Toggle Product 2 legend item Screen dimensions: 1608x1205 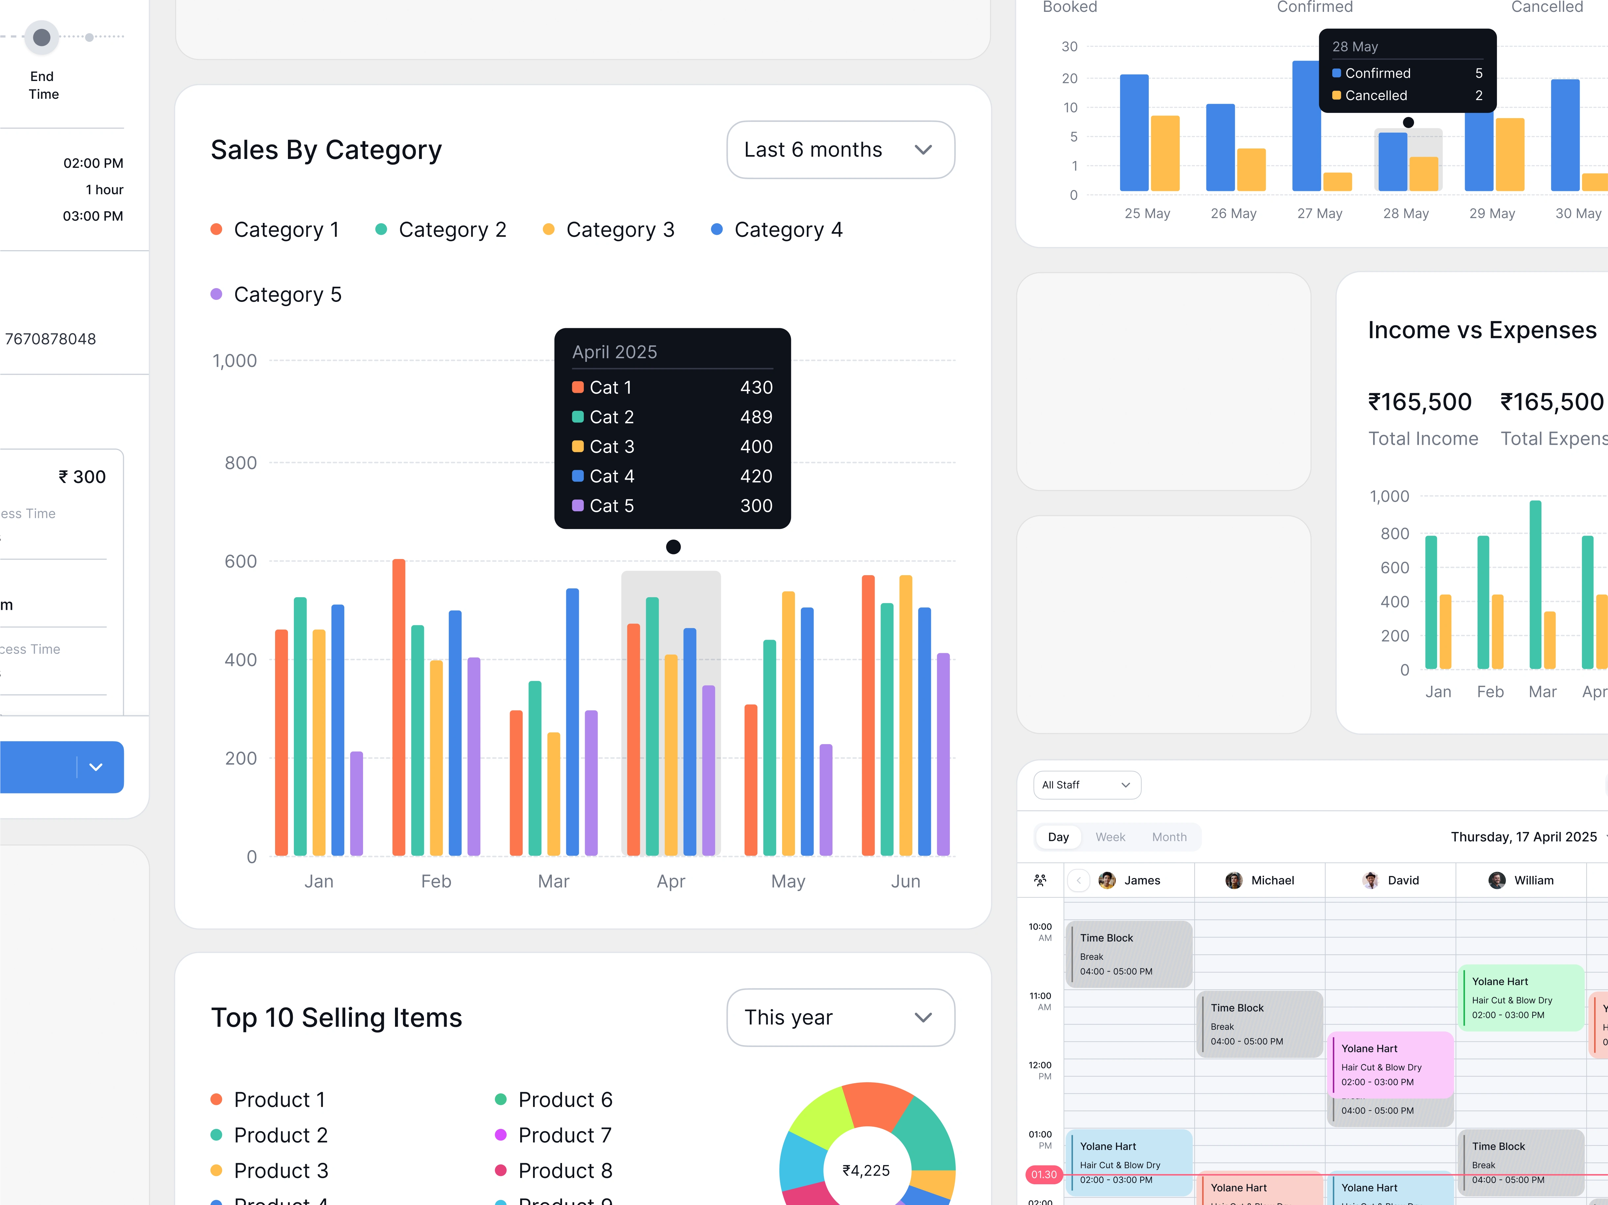(269, 1135)
